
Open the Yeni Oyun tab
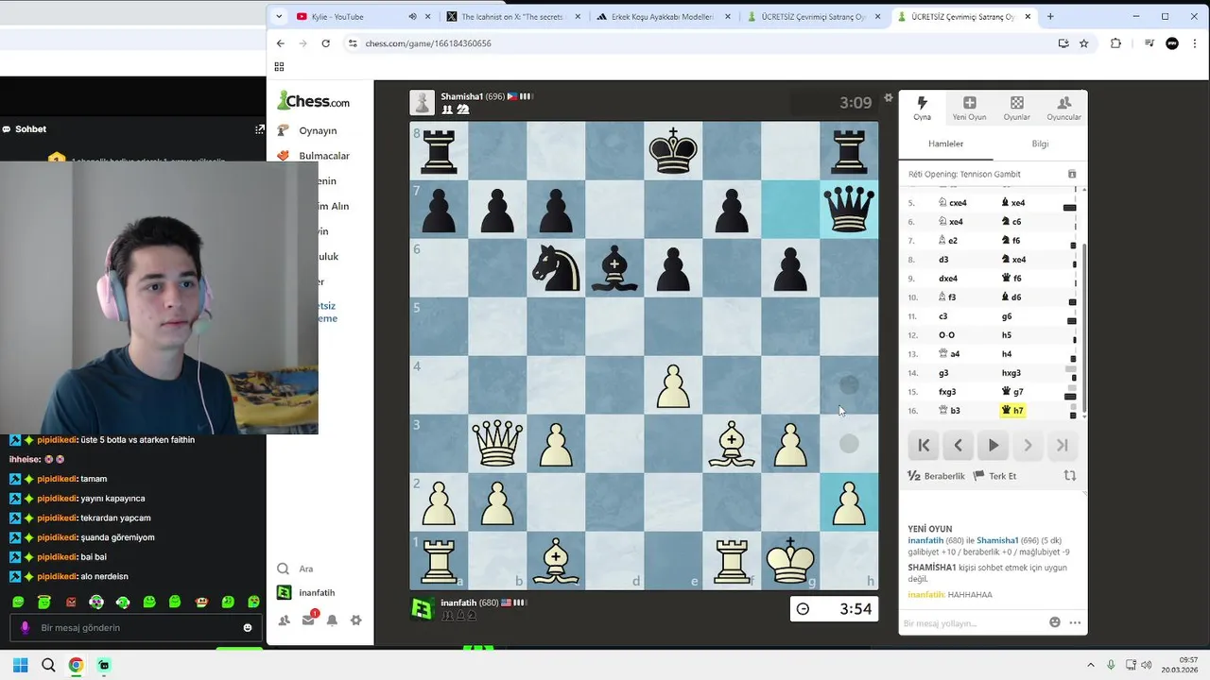[x=969, y=108]
